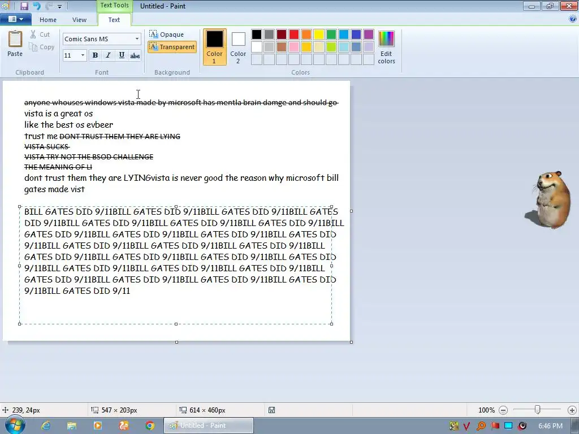Click the Cut scissors button

pyautogui.click(x=40, y=34)
